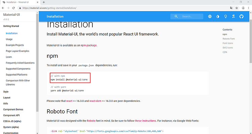Screen dimensions: 252x134
Task: Reload the page with refresh icon
Action: click(x=13, y=8)
